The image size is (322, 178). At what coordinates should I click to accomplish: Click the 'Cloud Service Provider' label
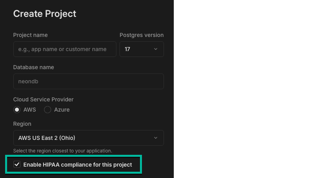pyautogui.click(x=43, y=99)
